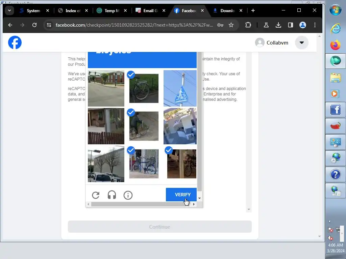Open the Facebook logo home link
This screenshot has width=346, height=259.
tap(15, 42)
